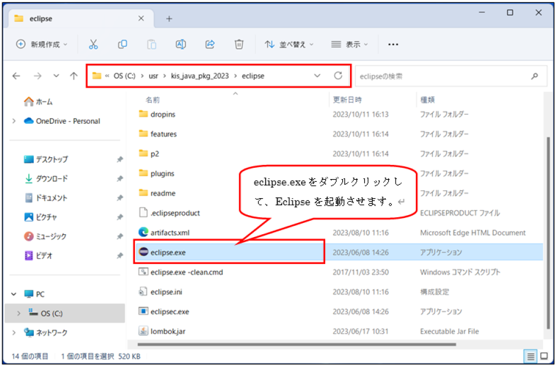
Task: Click the Delete trash can icon
Action: (x=239, y=44)
